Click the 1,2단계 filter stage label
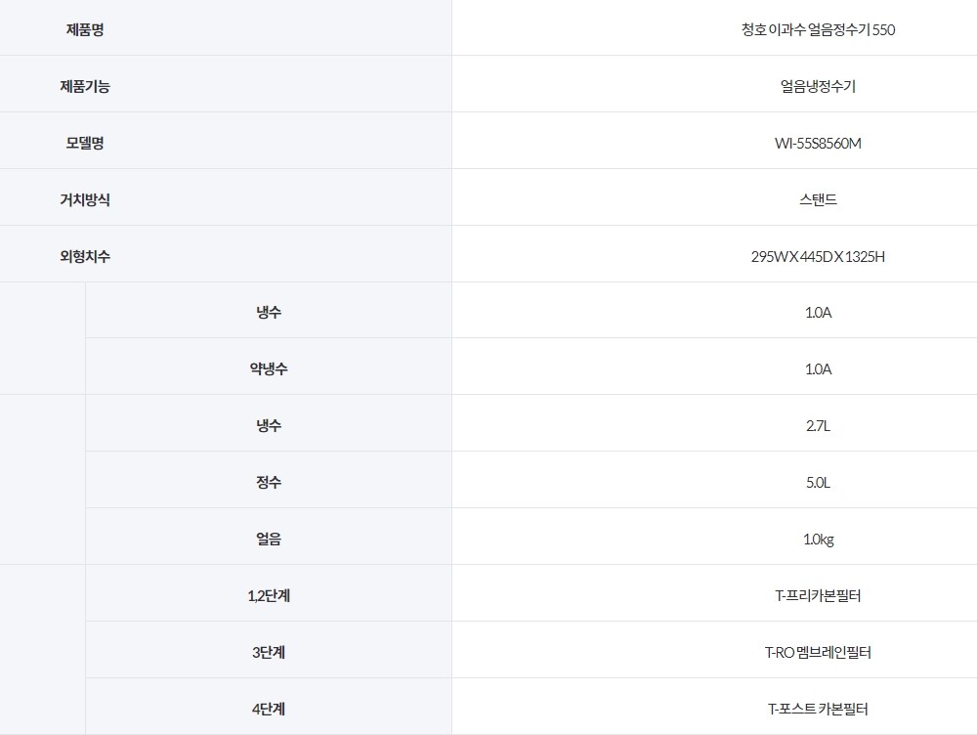Screen dimensions: 977x735 coord(268,595)
